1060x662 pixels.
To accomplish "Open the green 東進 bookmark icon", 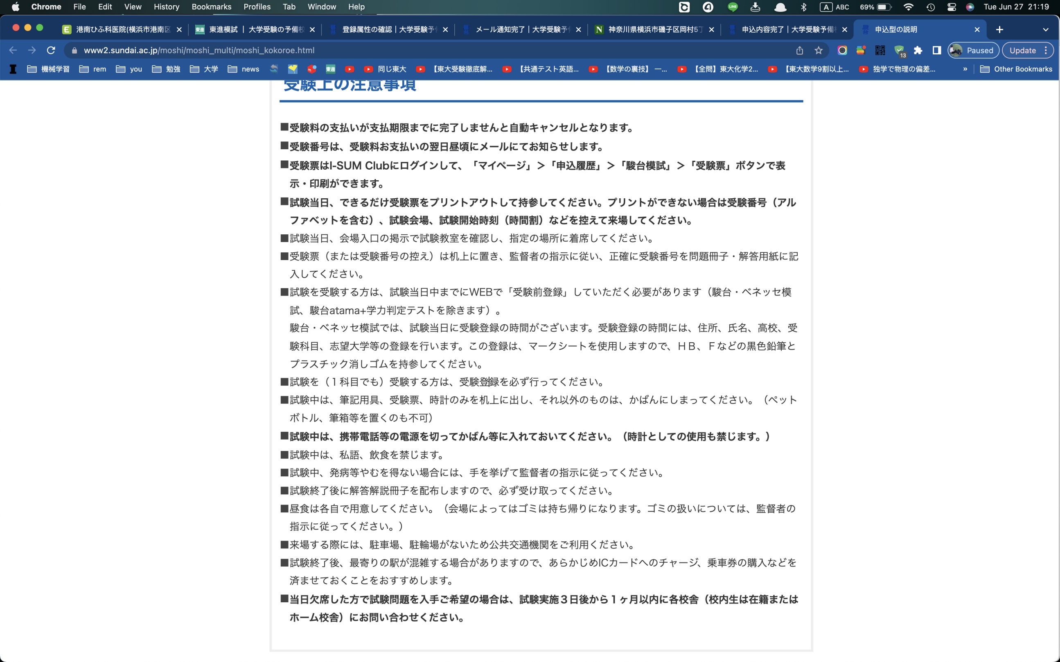I will click(330, 69).
